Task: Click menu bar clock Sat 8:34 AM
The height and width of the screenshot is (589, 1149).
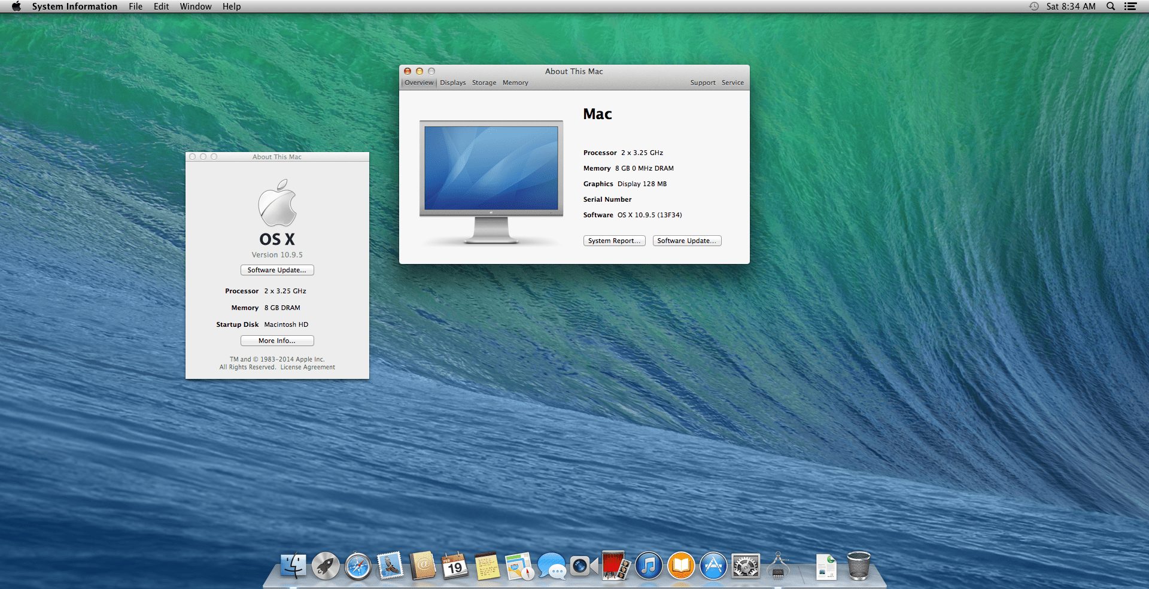Action: (x=1071, y=7)
